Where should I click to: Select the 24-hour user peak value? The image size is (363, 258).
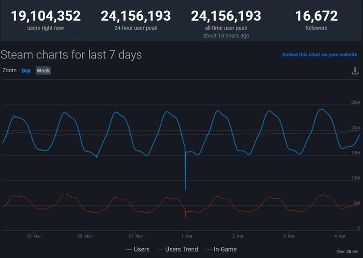point(136,16)
